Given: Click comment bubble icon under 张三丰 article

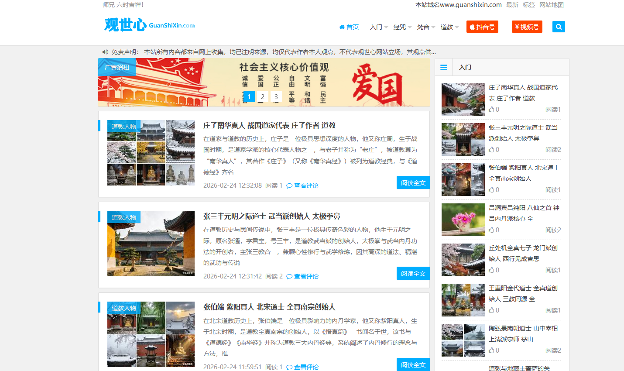Looking at the screenshot, I should [x=289, y=276].
